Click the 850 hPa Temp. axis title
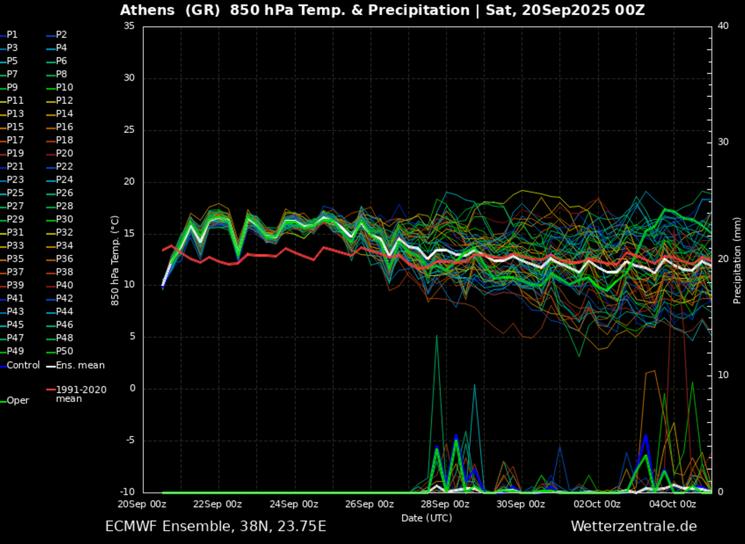This screenshot has height=544, width=745. [114, 260]
